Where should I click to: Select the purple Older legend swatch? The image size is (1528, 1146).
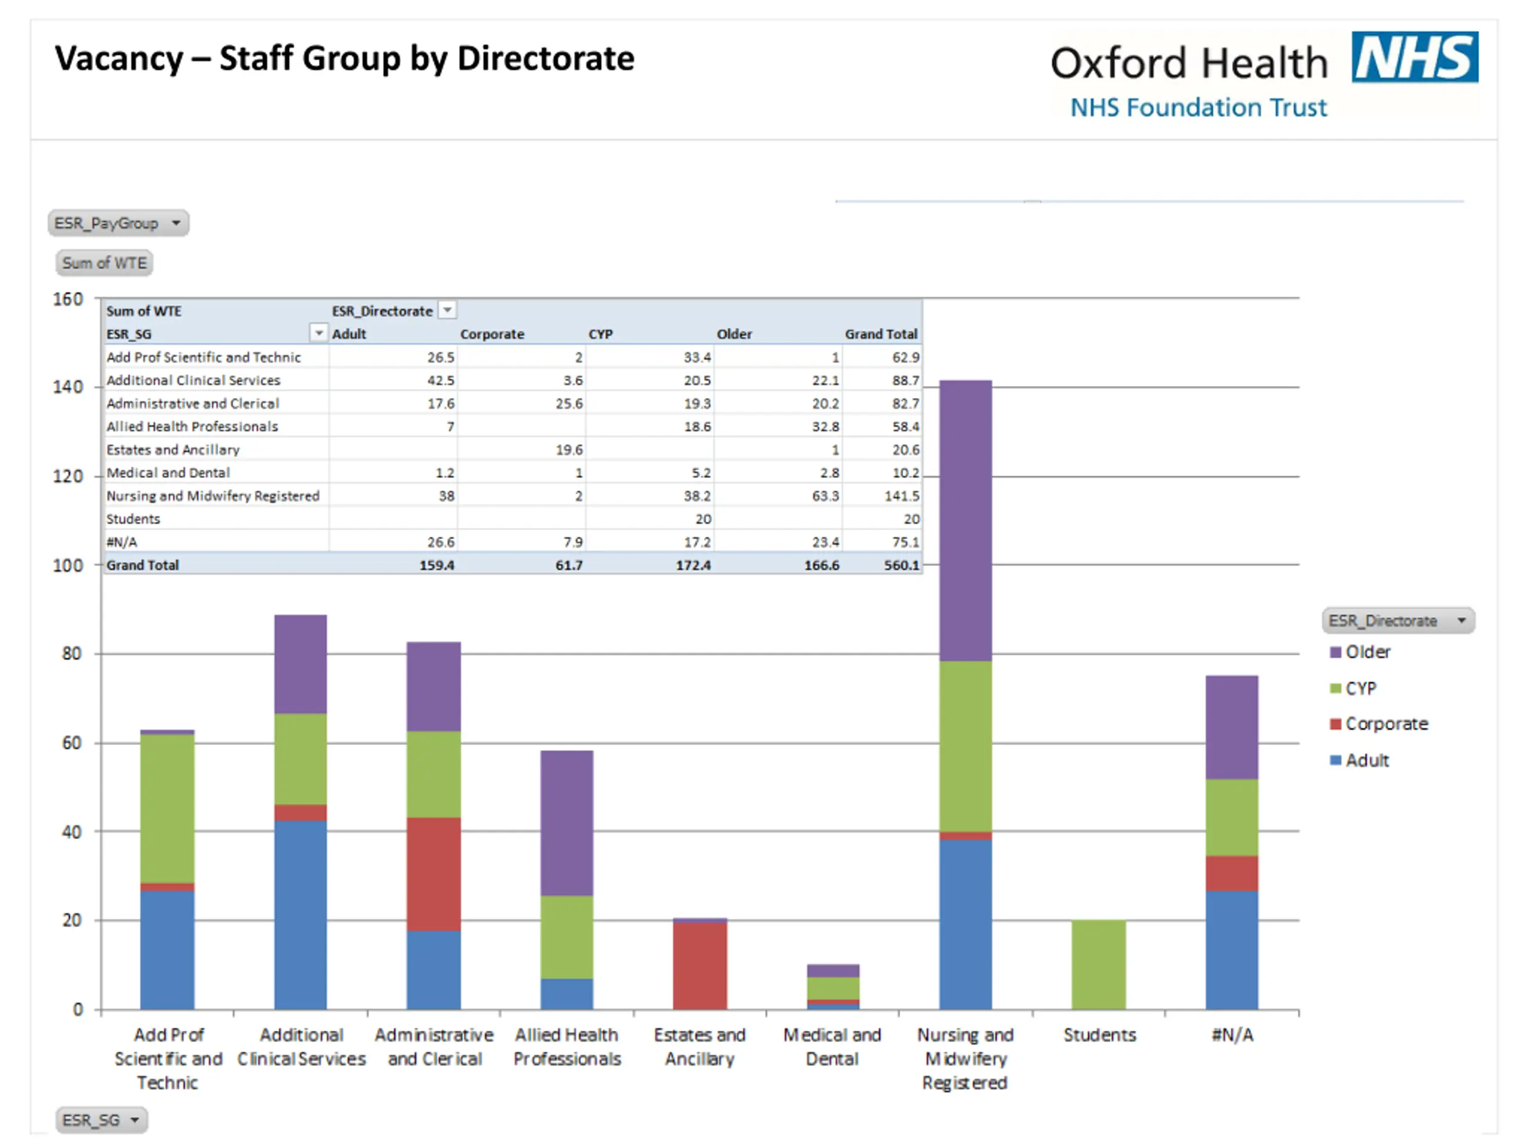tap(1335, 652)
